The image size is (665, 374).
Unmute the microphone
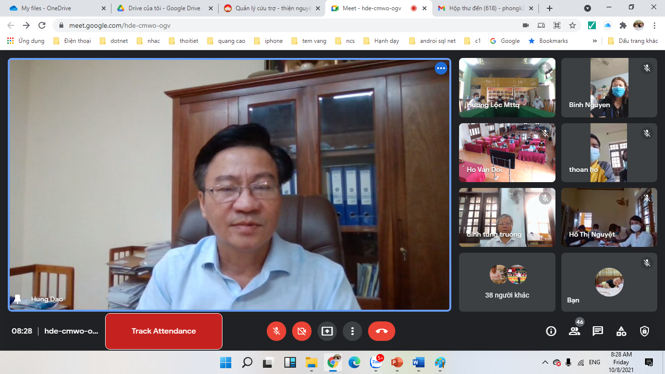(277, 331)
